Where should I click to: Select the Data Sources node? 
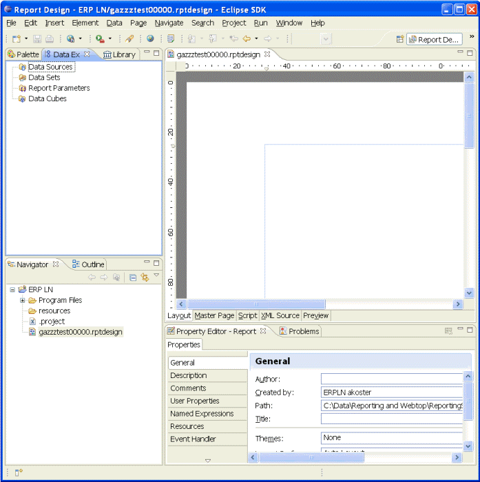tap(50, 67)
